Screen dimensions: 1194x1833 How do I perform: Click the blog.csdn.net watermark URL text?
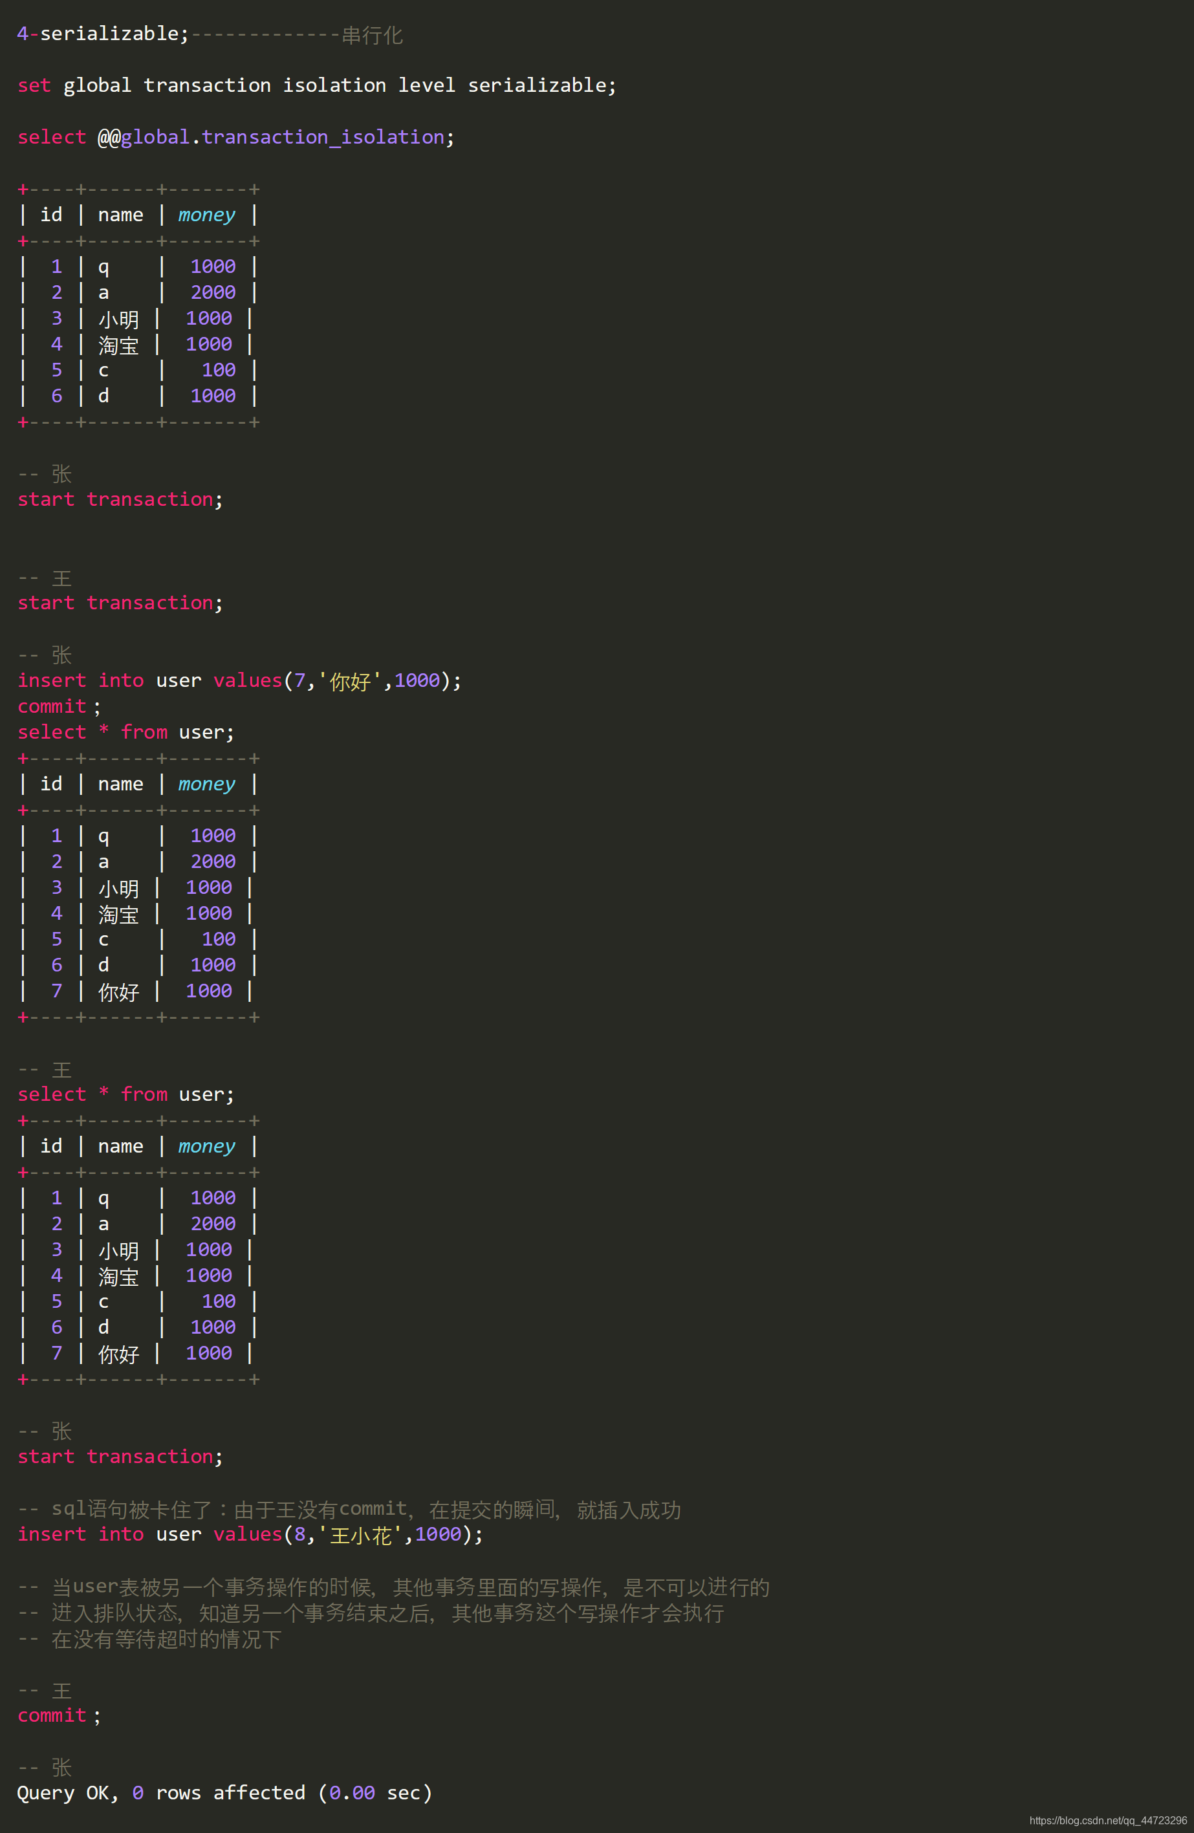click(1108, 1821)
